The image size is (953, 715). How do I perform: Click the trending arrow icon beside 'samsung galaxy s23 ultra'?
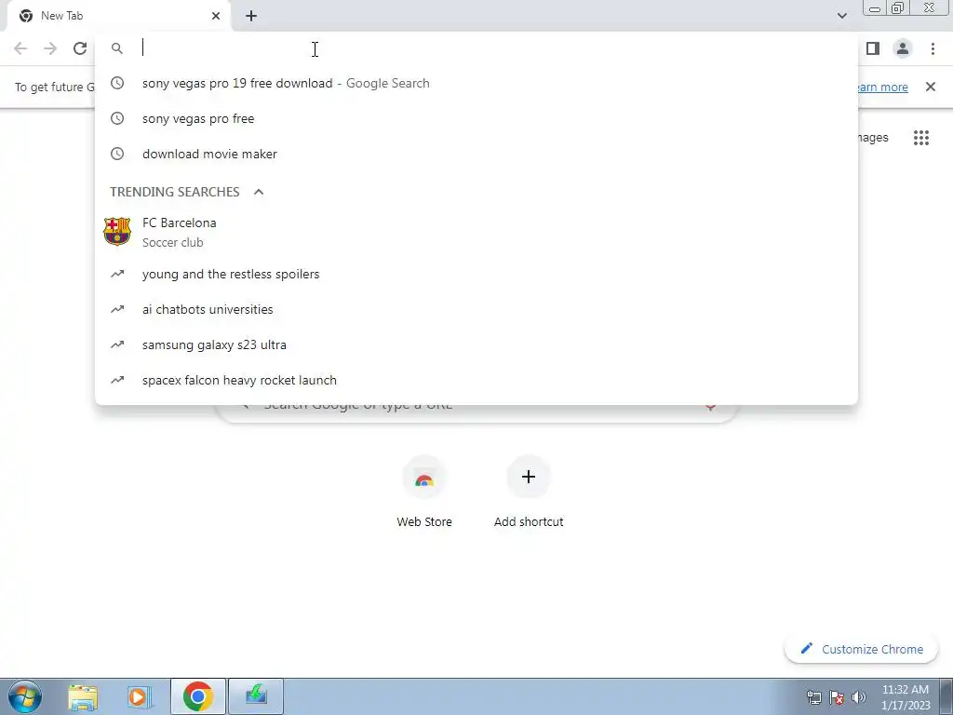click(x=117, y=344)
